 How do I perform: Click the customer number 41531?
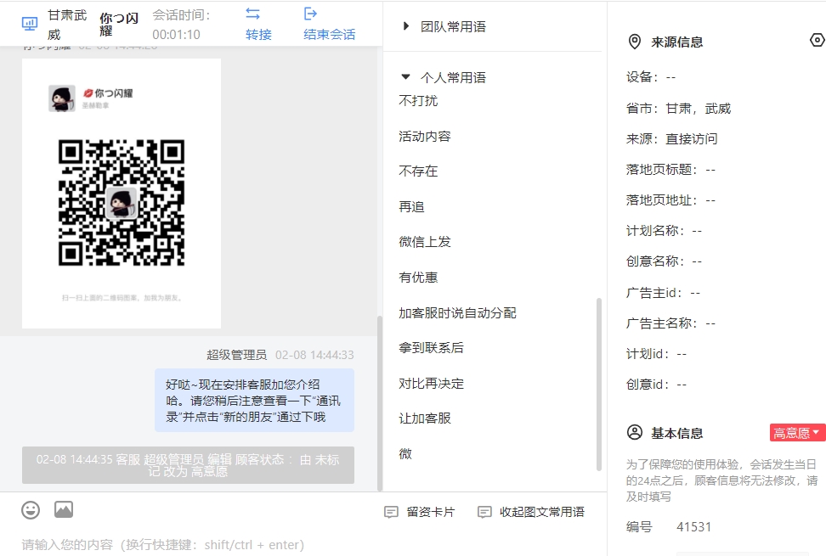click(x=693, y=526)
